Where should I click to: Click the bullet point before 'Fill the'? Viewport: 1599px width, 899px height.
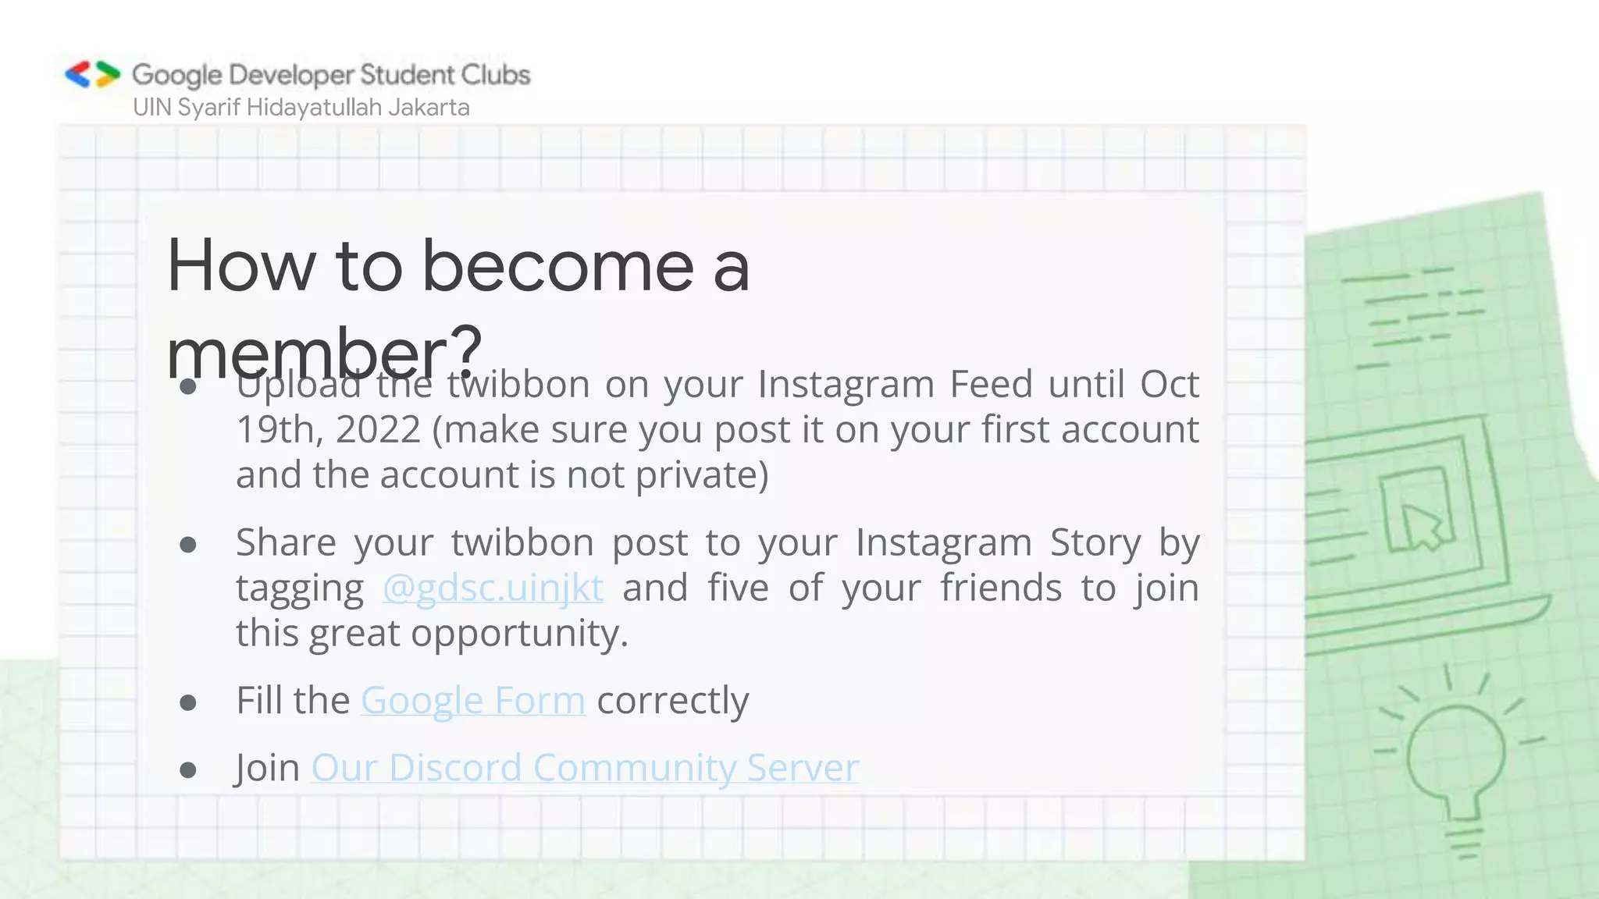[187, 702]
